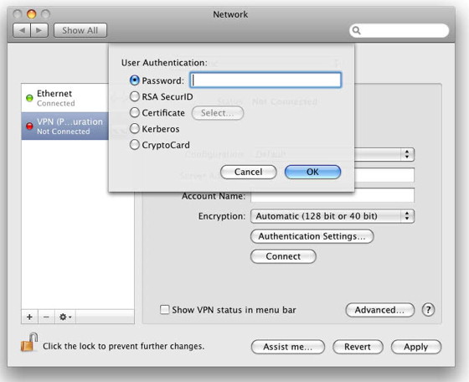Click Show All button
Viewport: 469px width, 382px height.
pos(80,30)
